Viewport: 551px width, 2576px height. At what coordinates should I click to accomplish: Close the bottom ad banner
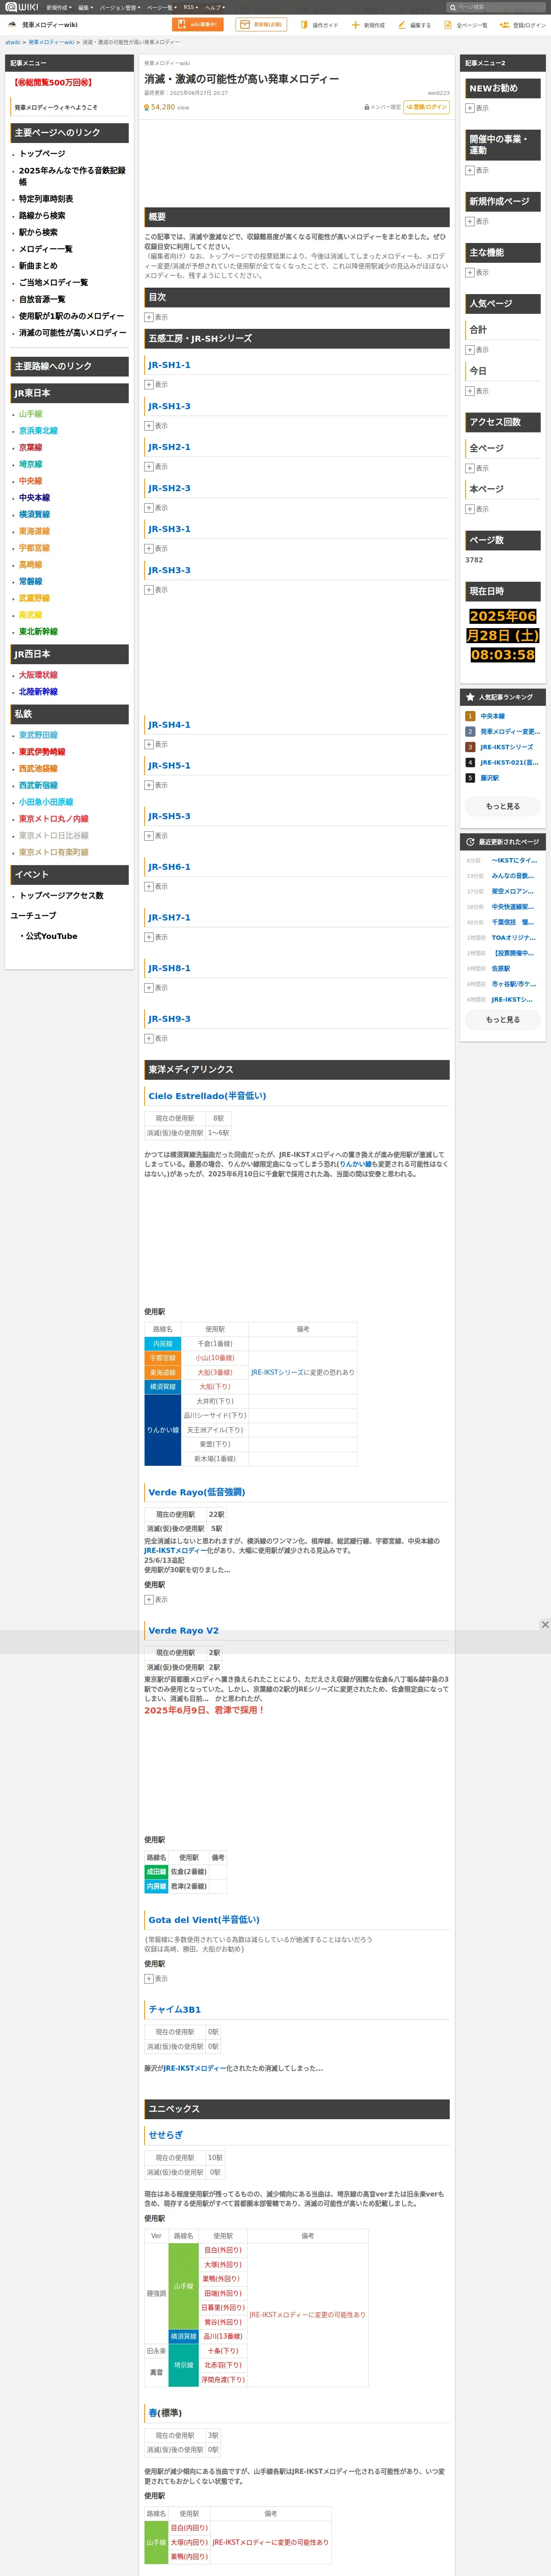click(x=544, y=1624)
